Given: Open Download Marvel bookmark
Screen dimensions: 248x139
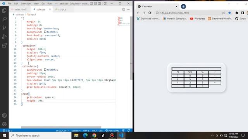Looking at the screenshot, I should coord(148,19).
